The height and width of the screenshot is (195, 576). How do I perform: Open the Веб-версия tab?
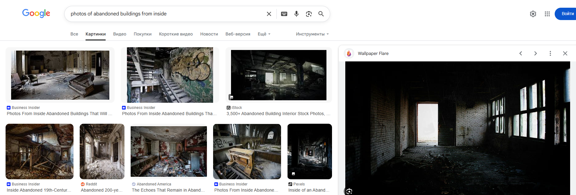coord(238,34)
